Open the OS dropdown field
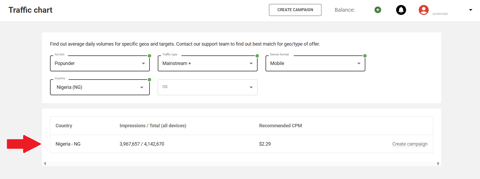This screenshot has height=179, width=480. tap(208, 87)
